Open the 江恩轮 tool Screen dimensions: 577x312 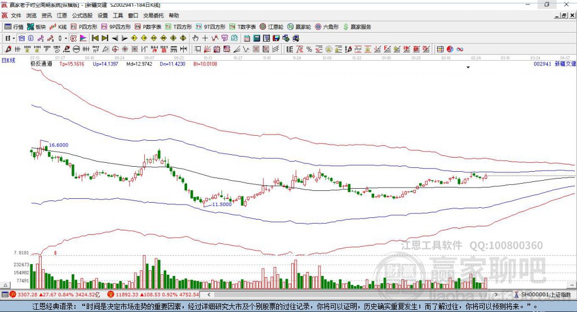tap(272, 27)
